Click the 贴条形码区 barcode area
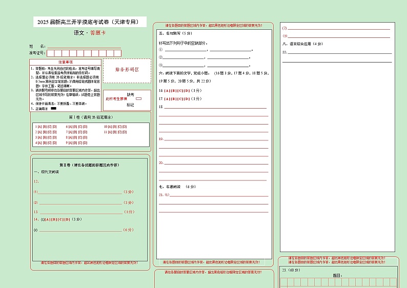Screen dimensions: 407x288 pyautogui.click(x=127, y=71)
